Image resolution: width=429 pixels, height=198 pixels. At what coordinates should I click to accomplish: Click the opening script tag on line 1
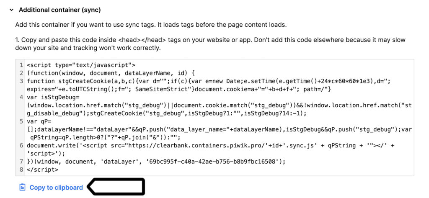81,65
